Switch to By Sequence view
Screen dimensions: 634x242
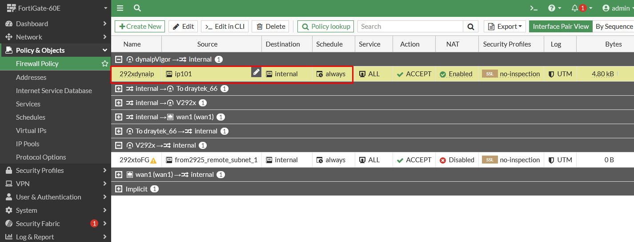[614, 27]
